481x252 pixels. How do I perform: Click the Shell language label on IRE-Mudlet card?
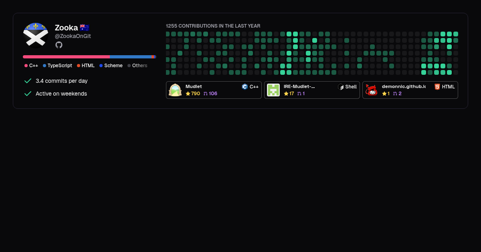point(351,87)
